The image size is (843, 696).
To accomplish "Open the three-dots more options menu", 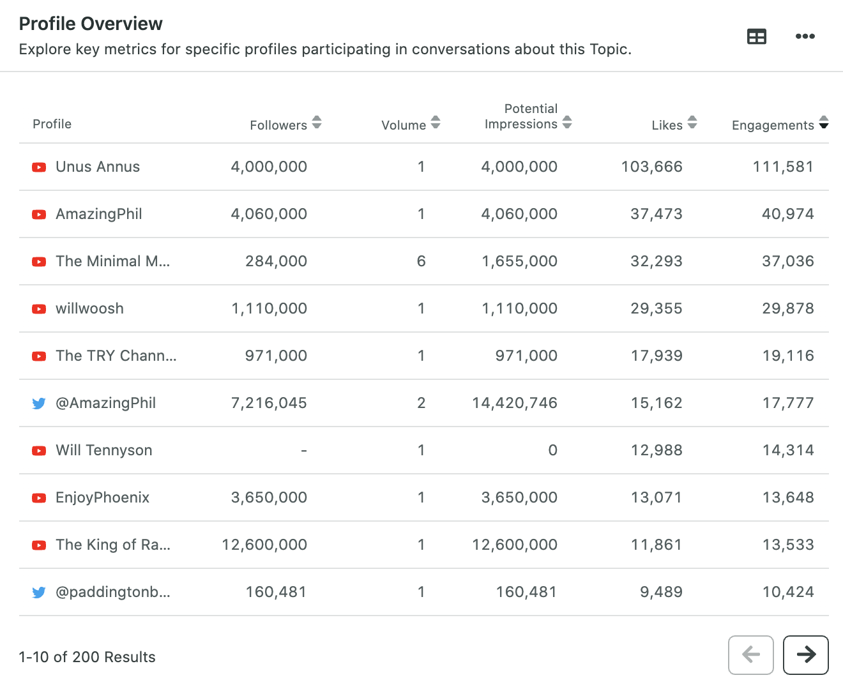I will (x=805, y=36).
